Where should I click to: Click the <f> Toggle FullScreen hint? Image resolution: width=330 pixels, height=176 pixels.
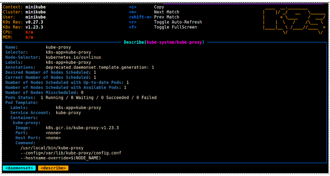(163, 27)
